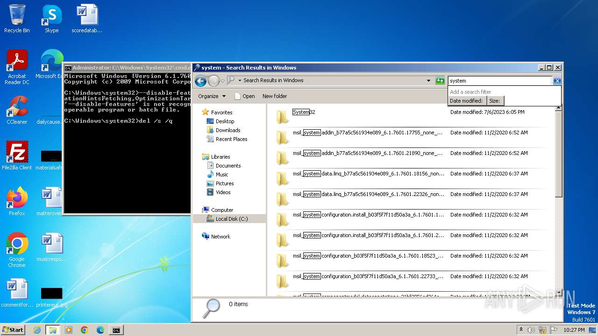Open the printereur.jpg file on desktop
This screenshot has height=336, width=598.
point(51,297)
